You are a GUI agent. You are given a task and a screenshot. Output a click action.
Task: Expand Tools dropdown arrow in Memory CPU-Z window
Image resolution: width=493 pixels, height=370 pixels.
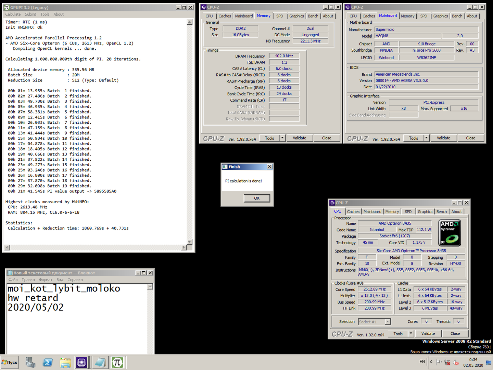[282, 138]
